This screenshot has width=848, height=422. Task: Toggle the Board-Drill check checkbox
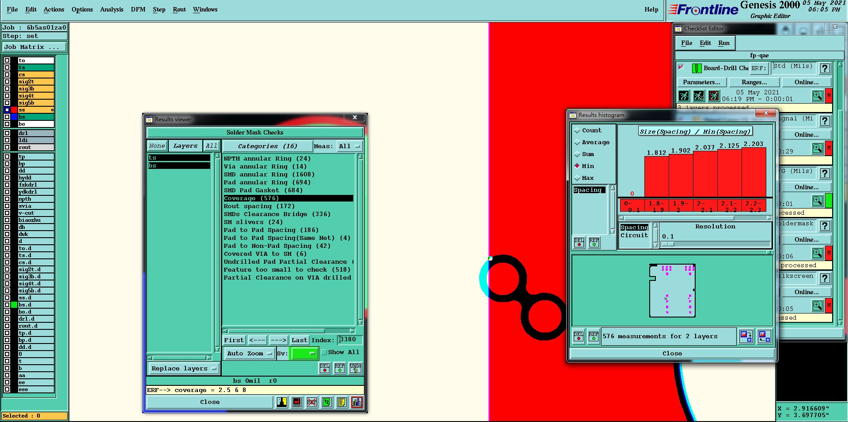tap(681, 67)
